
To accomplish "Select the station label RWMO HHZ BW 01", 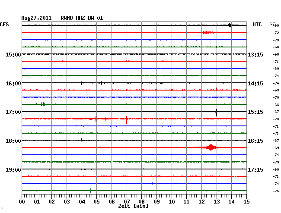I will pos(82,18).
